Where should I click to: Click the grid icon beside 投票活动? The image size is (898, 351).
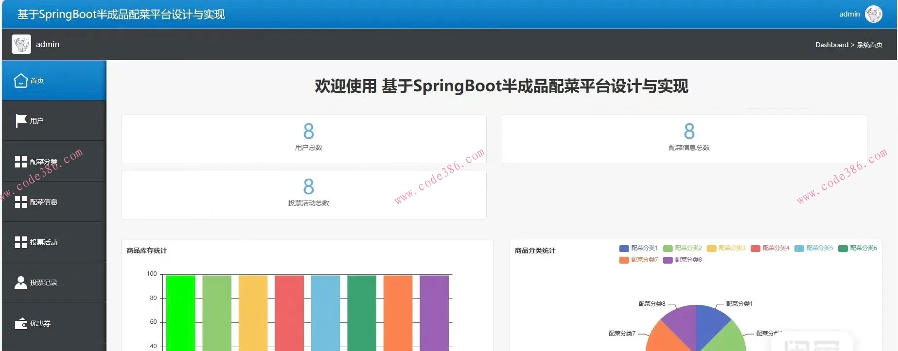(x=21, y=242)
